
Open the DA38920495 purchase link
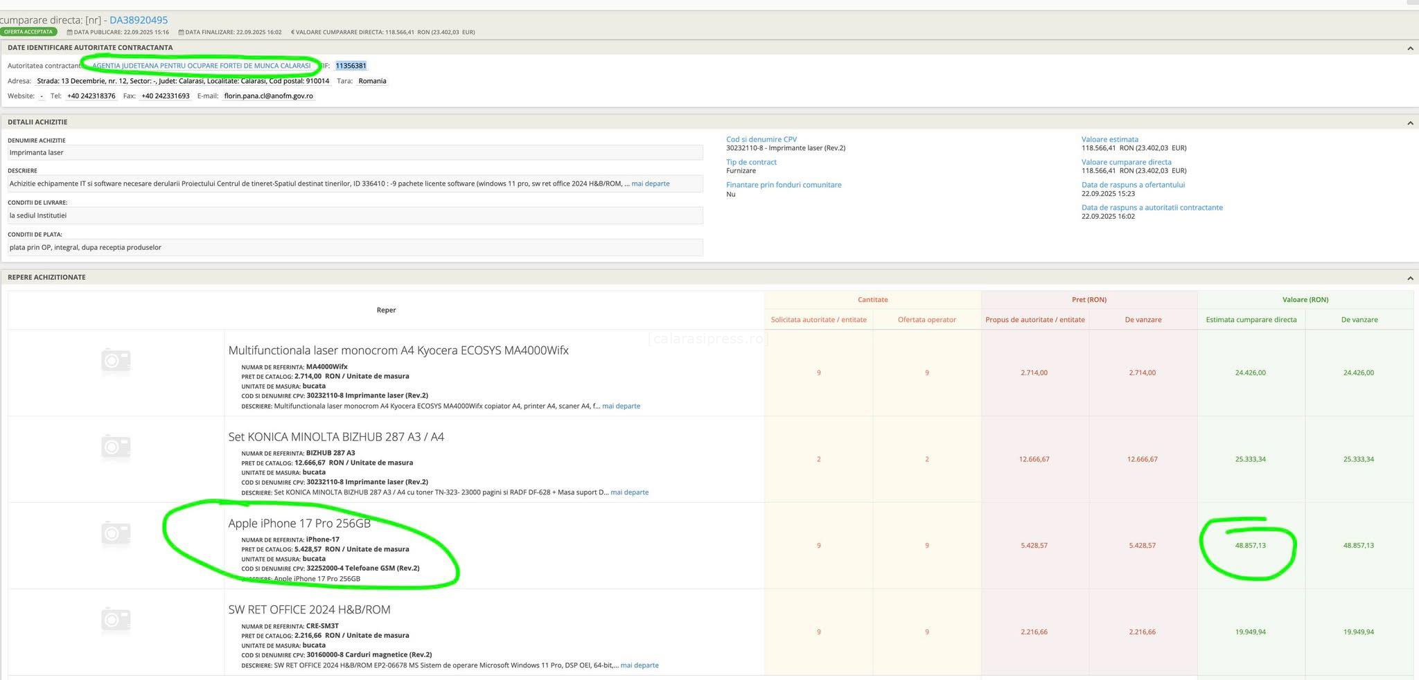click(139, 20)
